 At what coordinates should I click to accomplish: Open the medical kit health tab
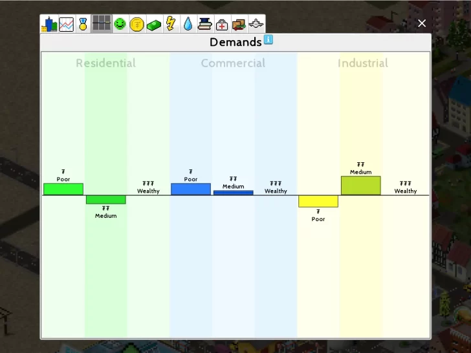[x=222, y=25]
